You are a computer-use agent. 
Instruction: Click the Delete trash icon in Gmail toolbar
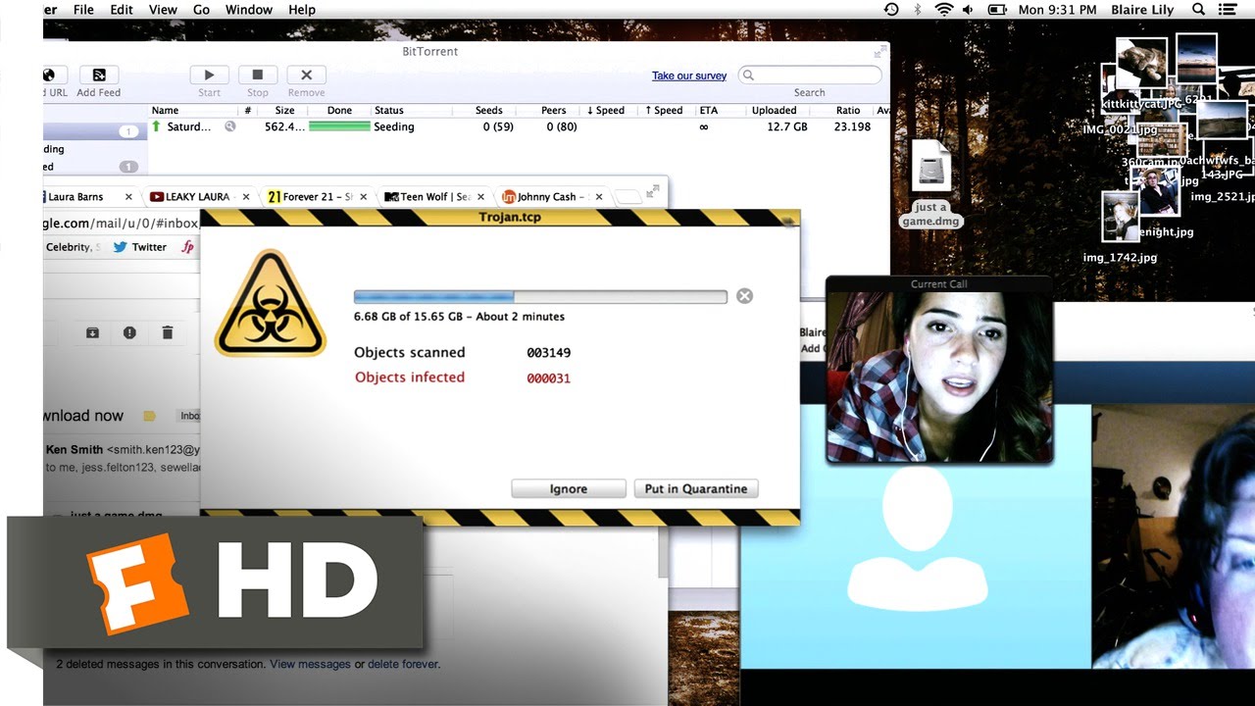click(x=167, y=333)
